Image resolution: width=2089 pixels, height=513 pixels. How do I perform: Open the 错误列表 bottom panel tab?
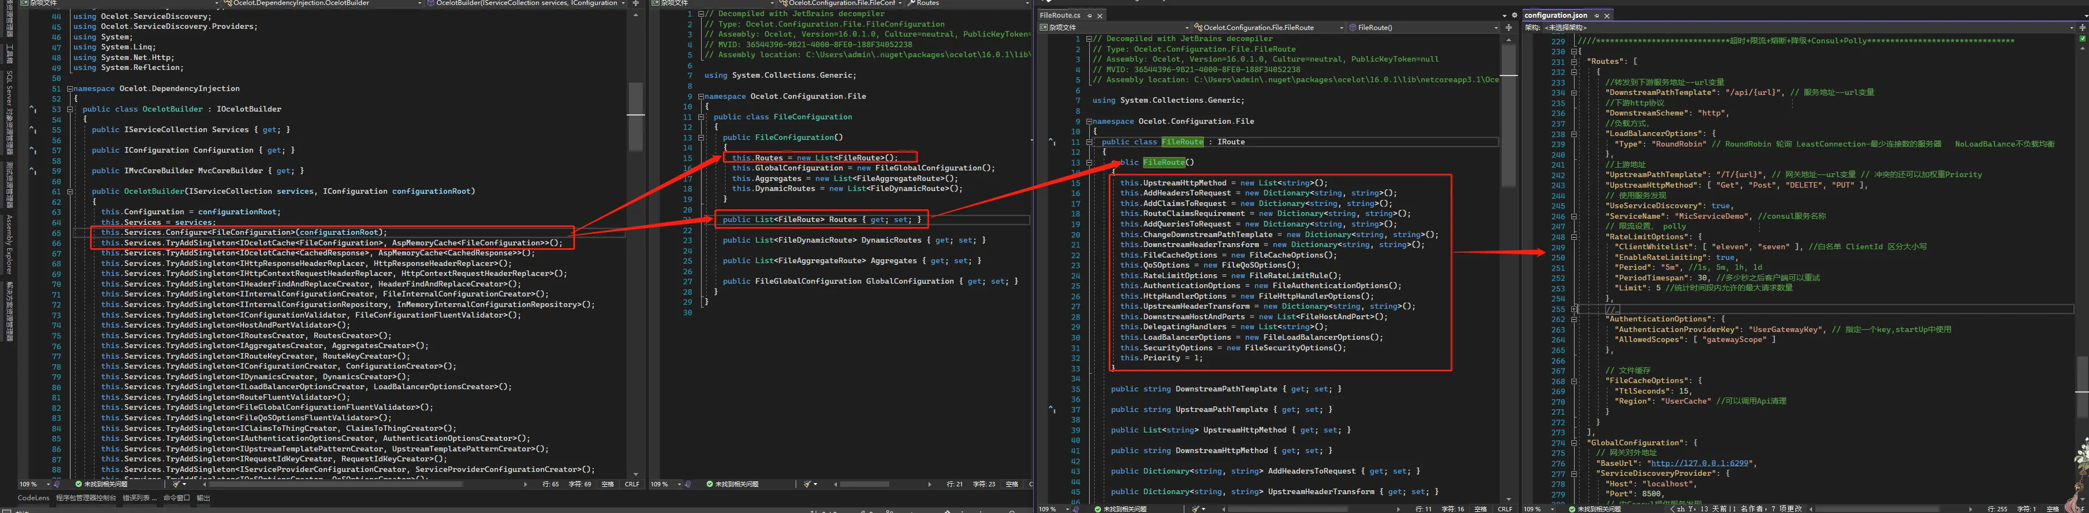point(140,499)
